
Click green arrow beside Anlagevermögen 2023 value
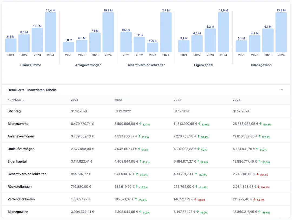coord(199,136)
